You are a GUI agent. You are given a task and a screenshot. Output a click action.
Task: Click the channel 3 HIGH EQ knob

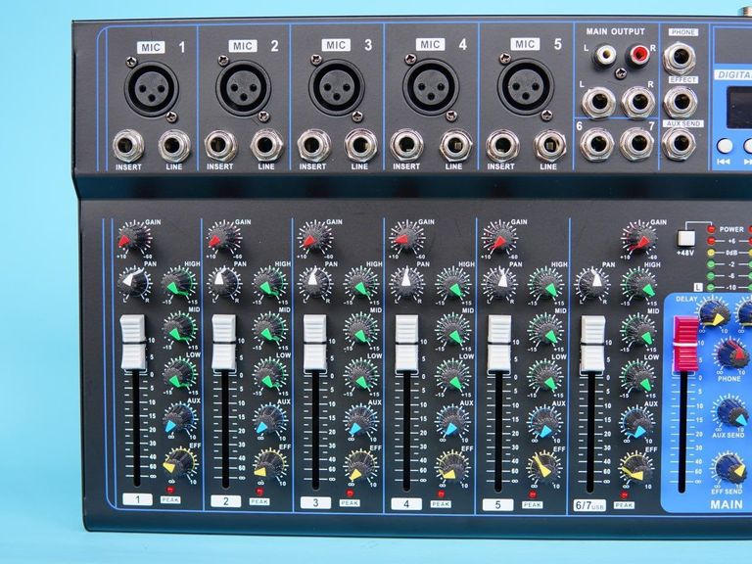pyautogui.click(x=361, y=283)
